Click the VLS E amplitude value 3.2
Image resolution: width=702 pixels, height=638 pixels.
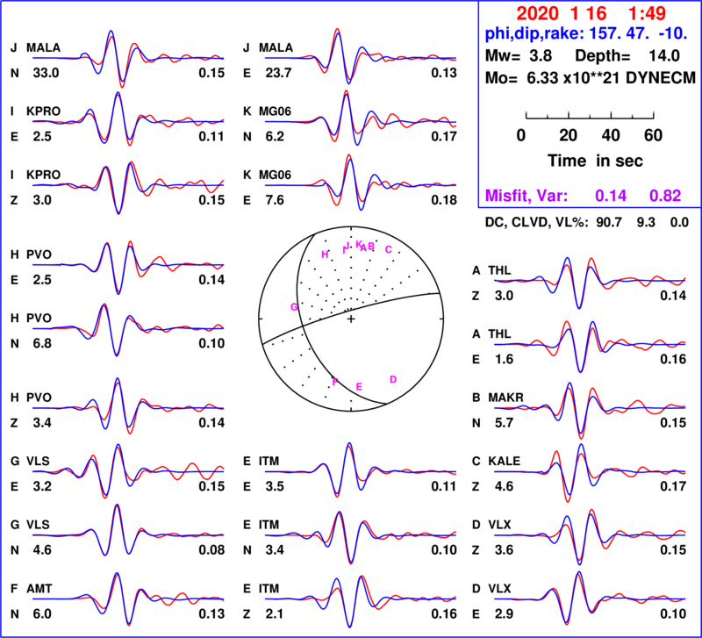click(42, 486)
